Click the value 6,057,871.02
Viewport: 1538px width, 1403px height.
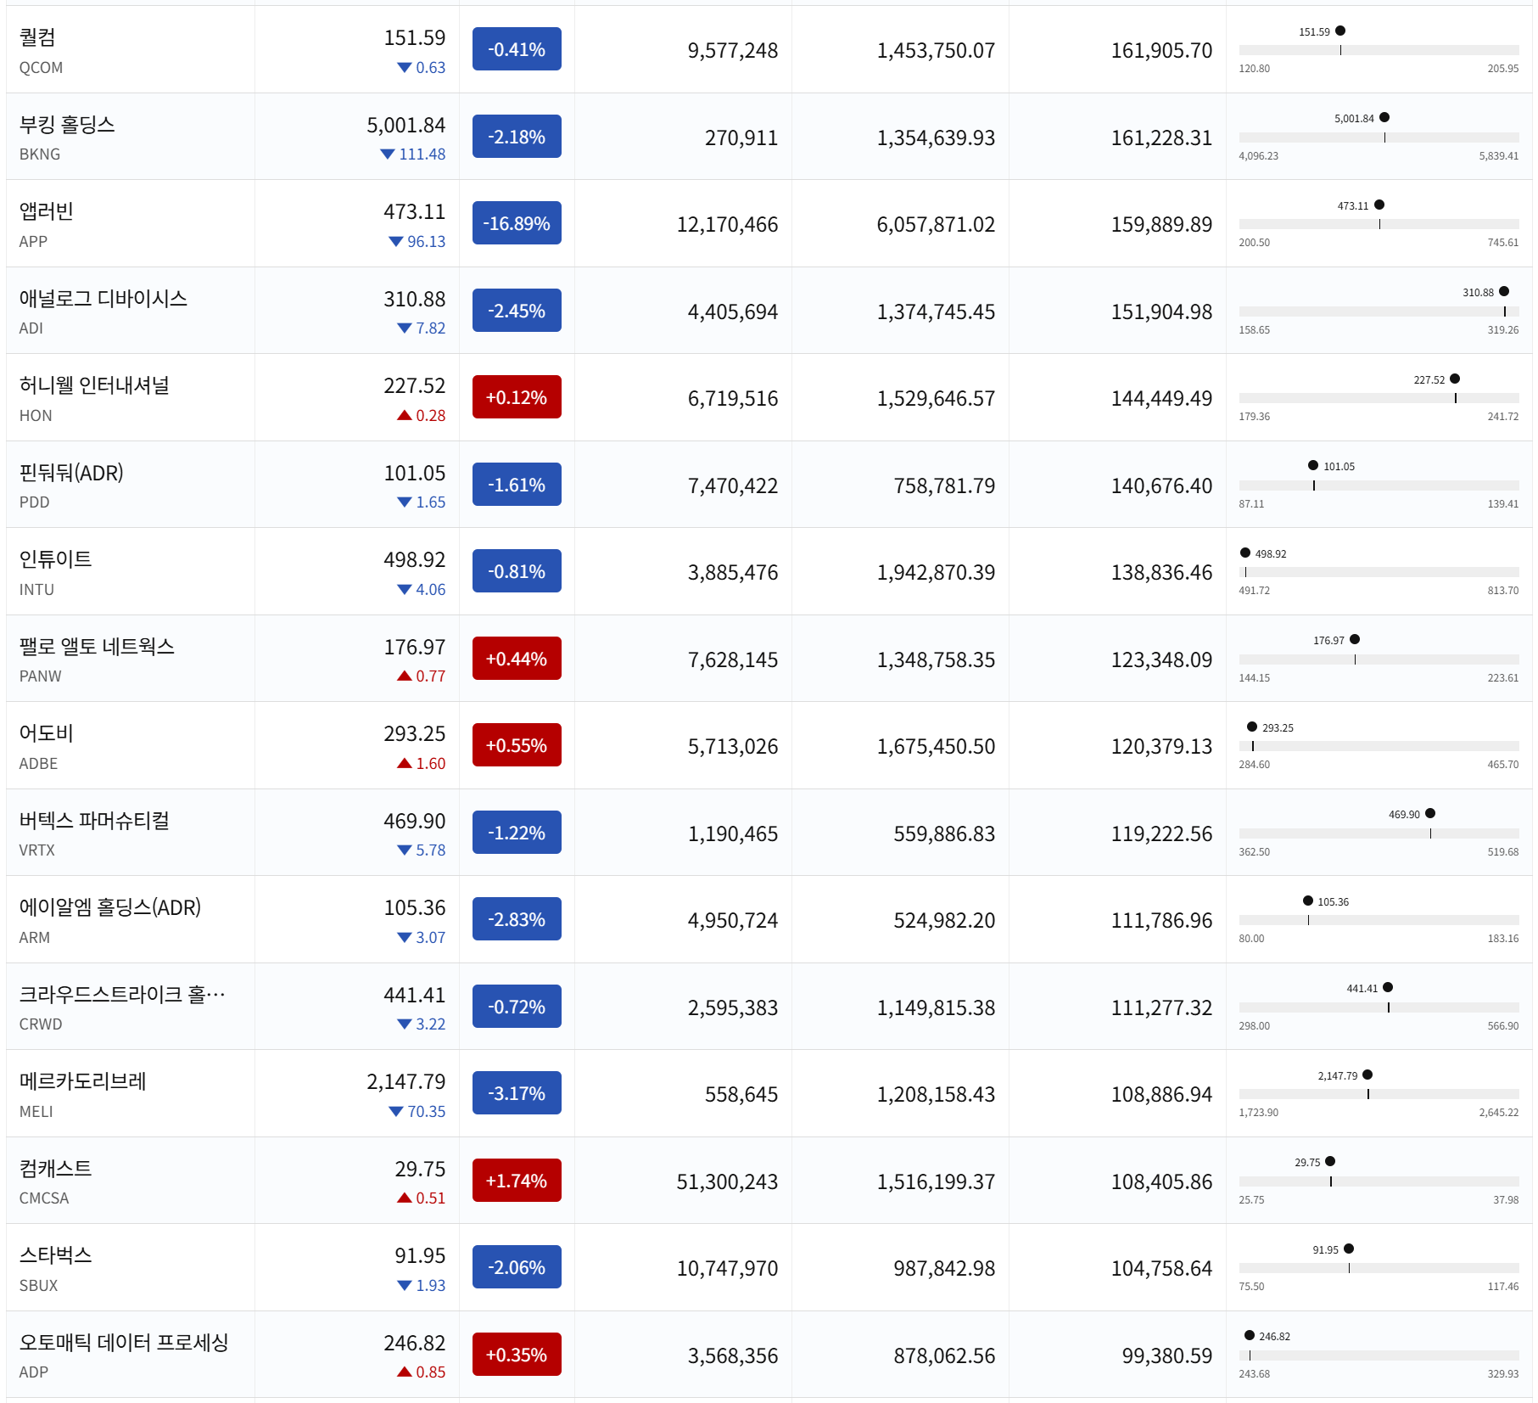(x=936, y=225)
